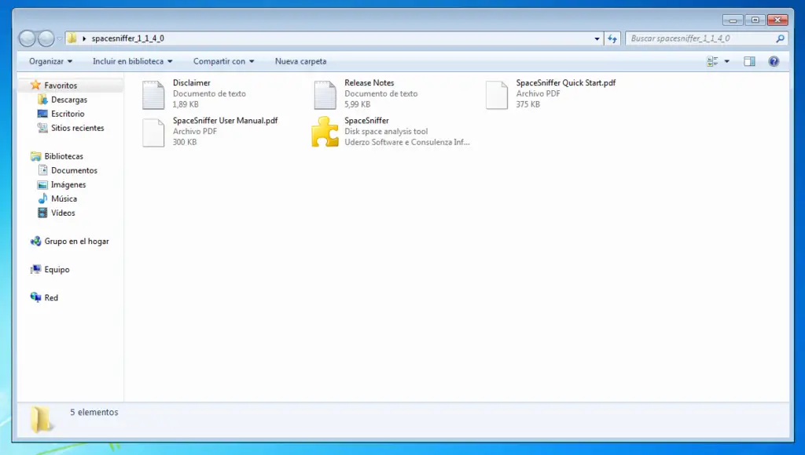Click the large folder icon in details pane
Viewport: 805px width, 455px height.
tap(41, 419)
